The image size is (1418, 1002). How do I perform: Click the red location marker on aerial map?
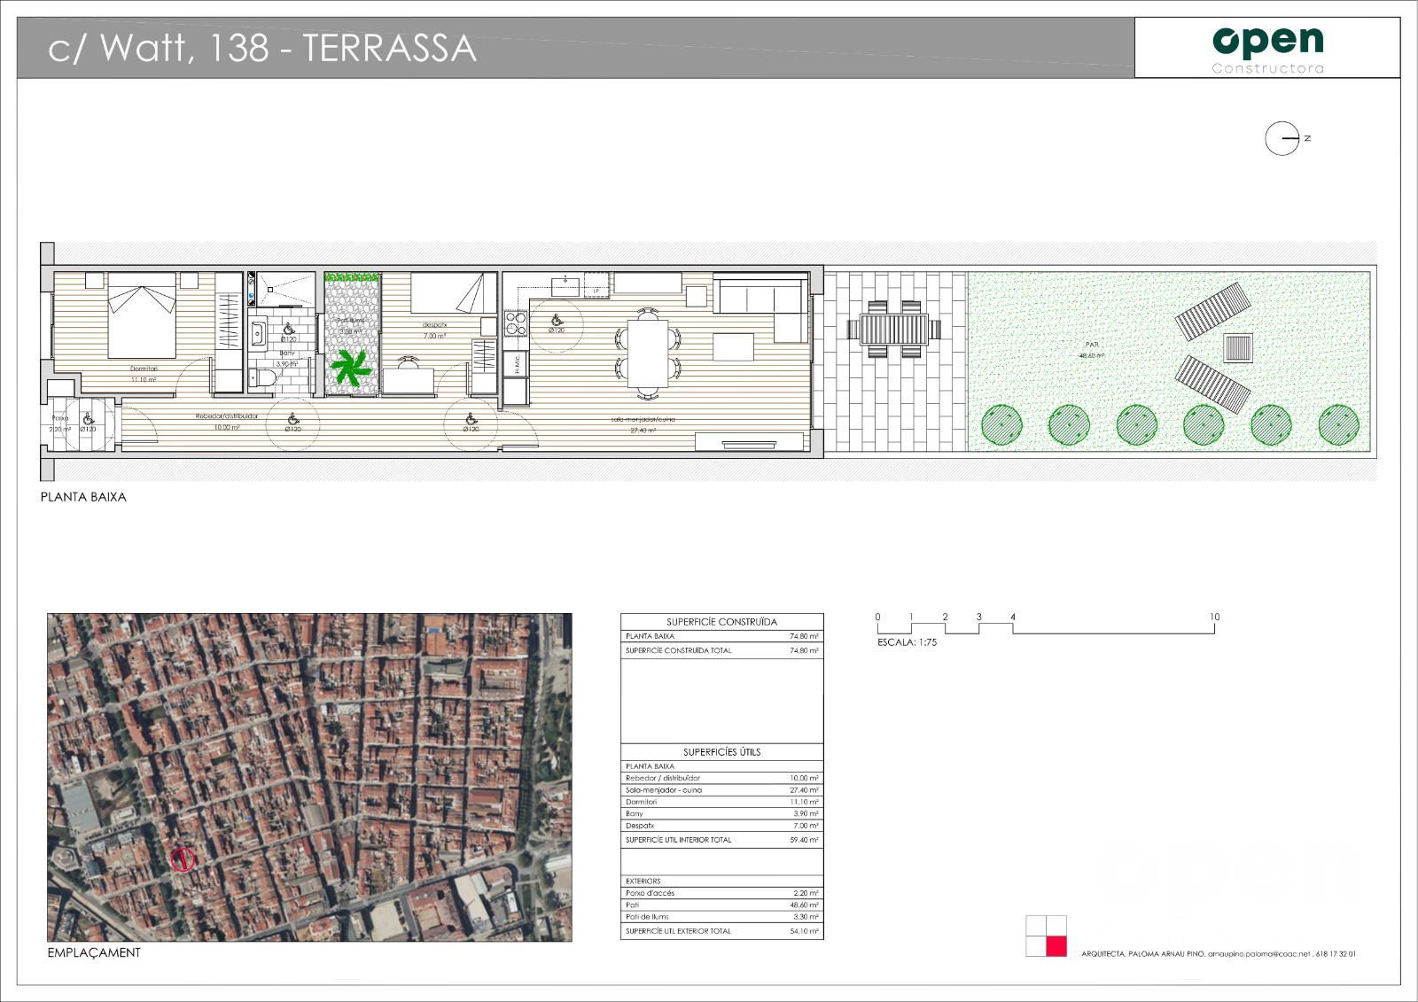pos(182,858)
